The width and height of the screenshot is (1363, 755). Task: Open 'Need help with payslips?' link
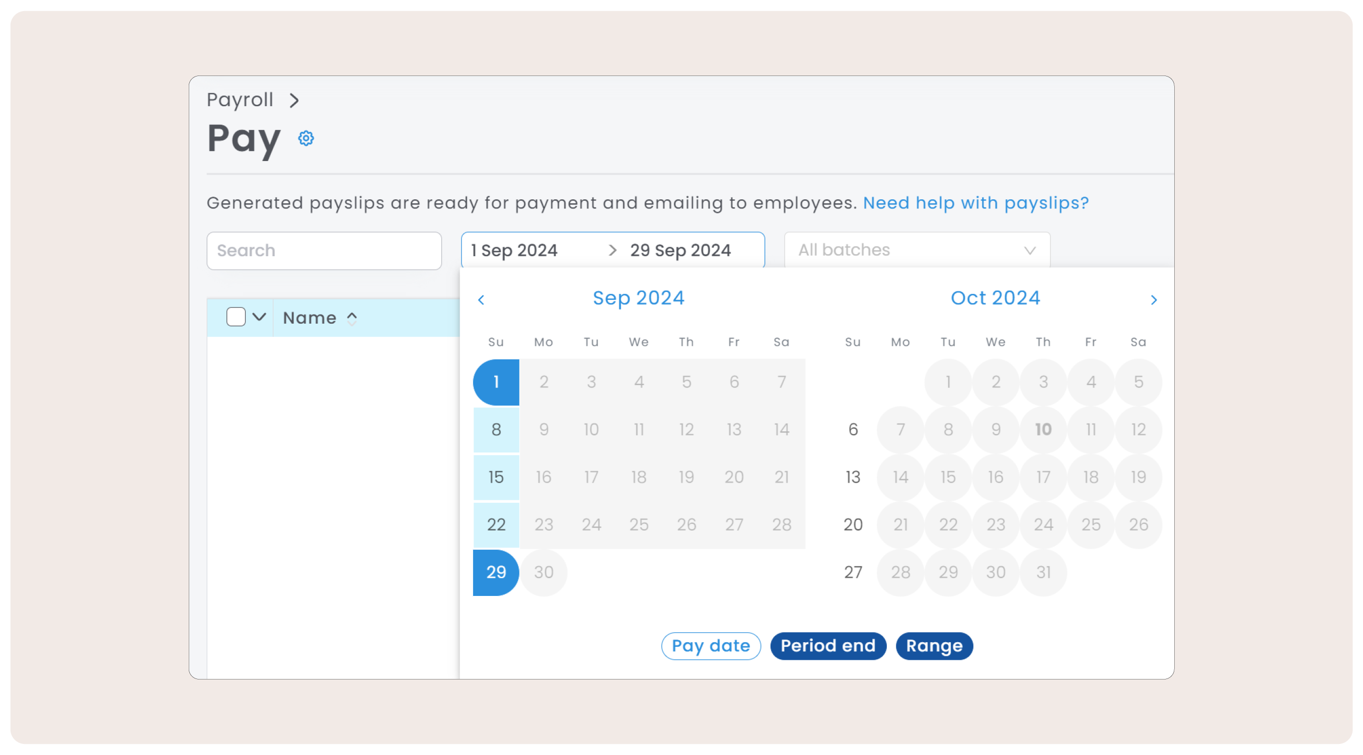(x=975, y=203)
